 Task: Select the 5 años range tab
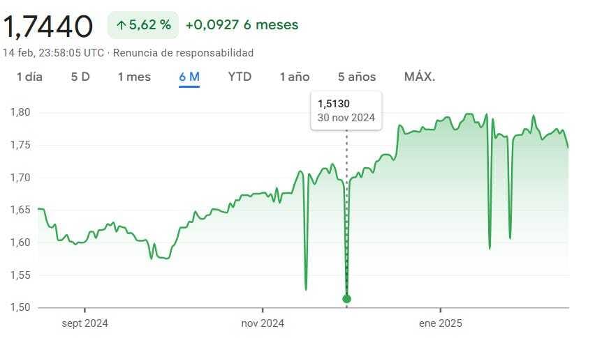coord(357,77)
